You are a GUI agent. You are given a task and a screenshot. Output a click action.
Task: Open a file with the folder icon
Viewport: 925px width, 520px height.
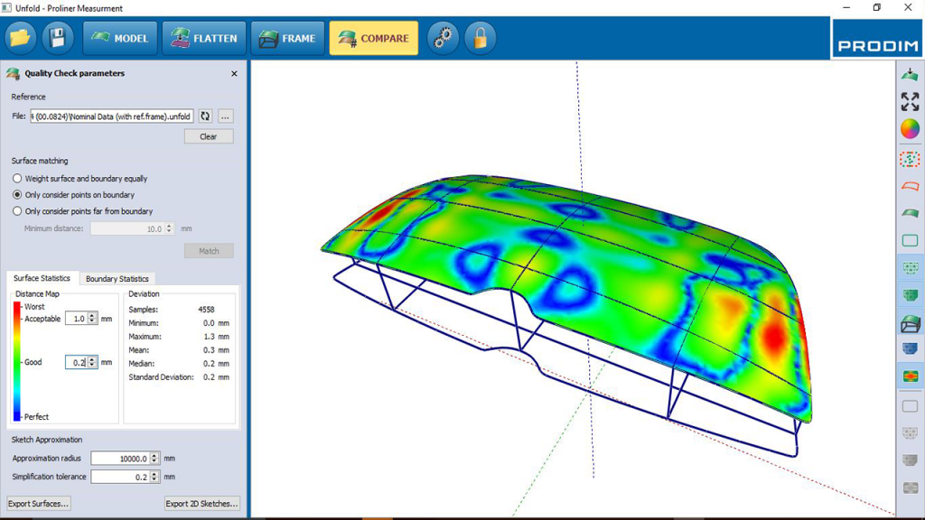click(x=20, y=38)
